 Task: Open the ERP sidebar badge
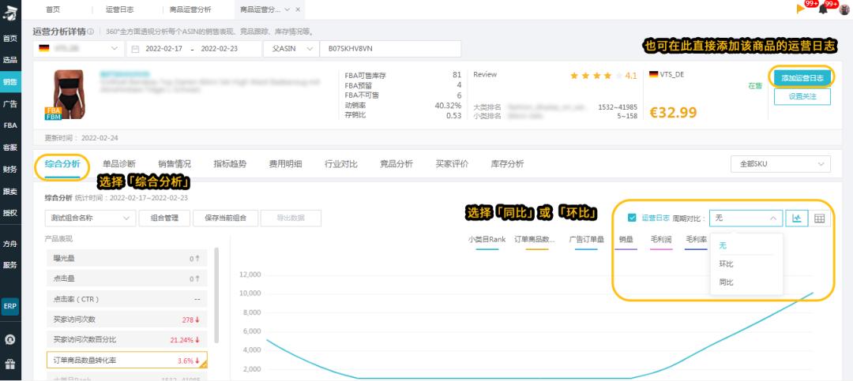click(x=9, y=306)
